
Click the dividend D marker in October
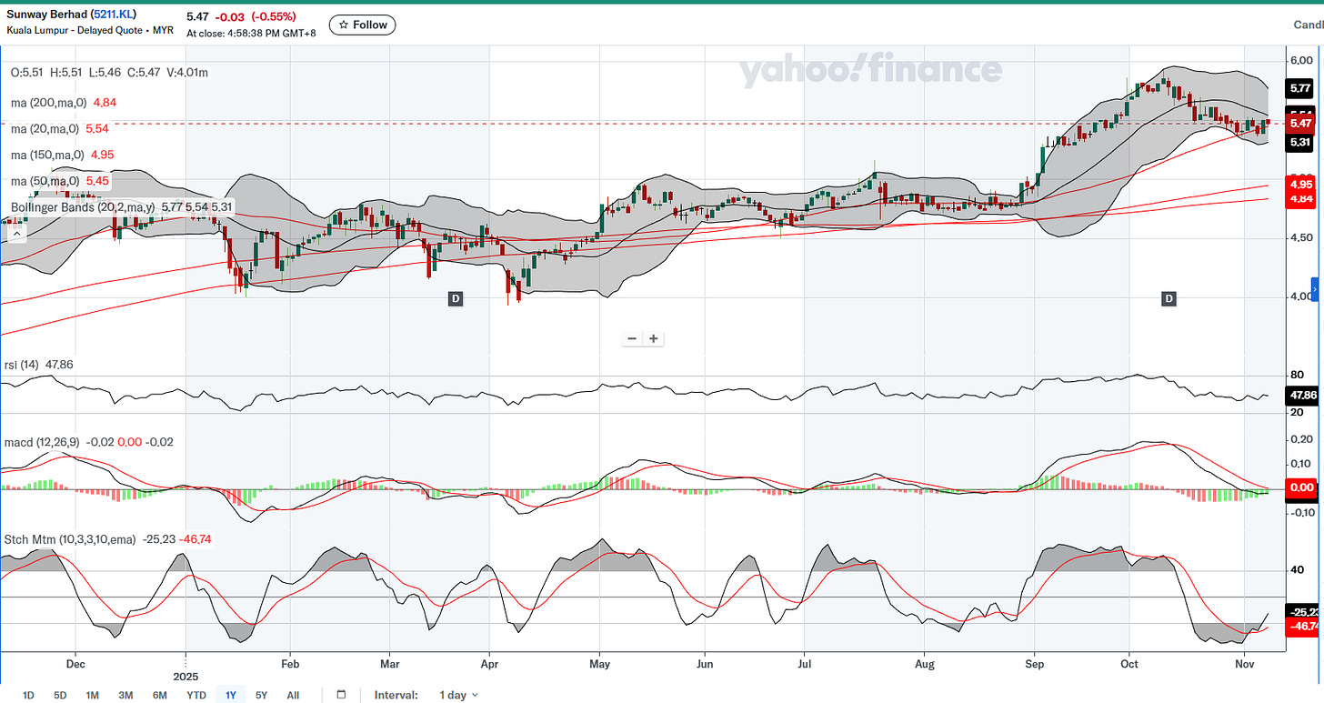pyautogui.click(x=1169, y=298)
